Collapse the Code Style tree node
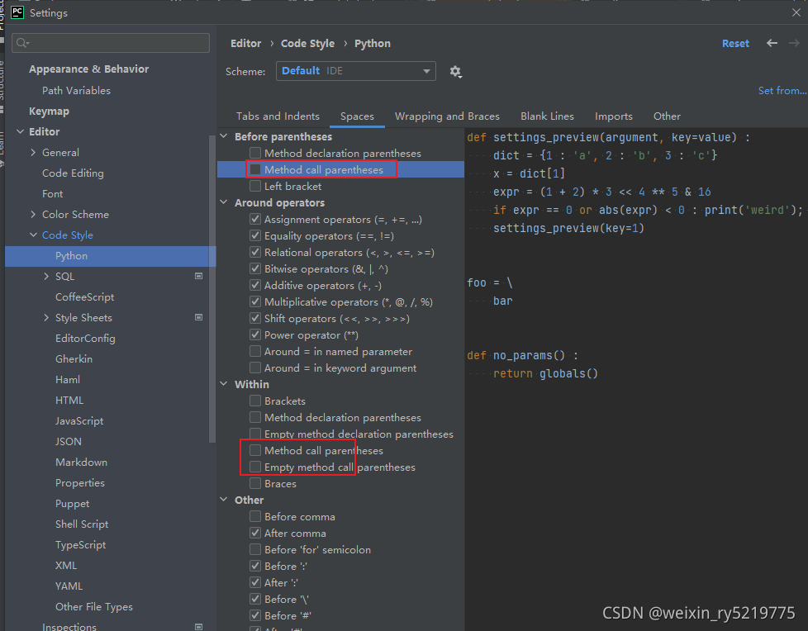The height and width of the screenshot is (631, 808). coord(34,235)
